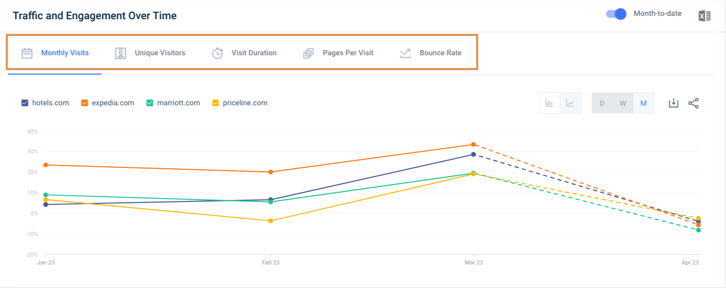
Task: Download the chart image
Action: (673, 103)
